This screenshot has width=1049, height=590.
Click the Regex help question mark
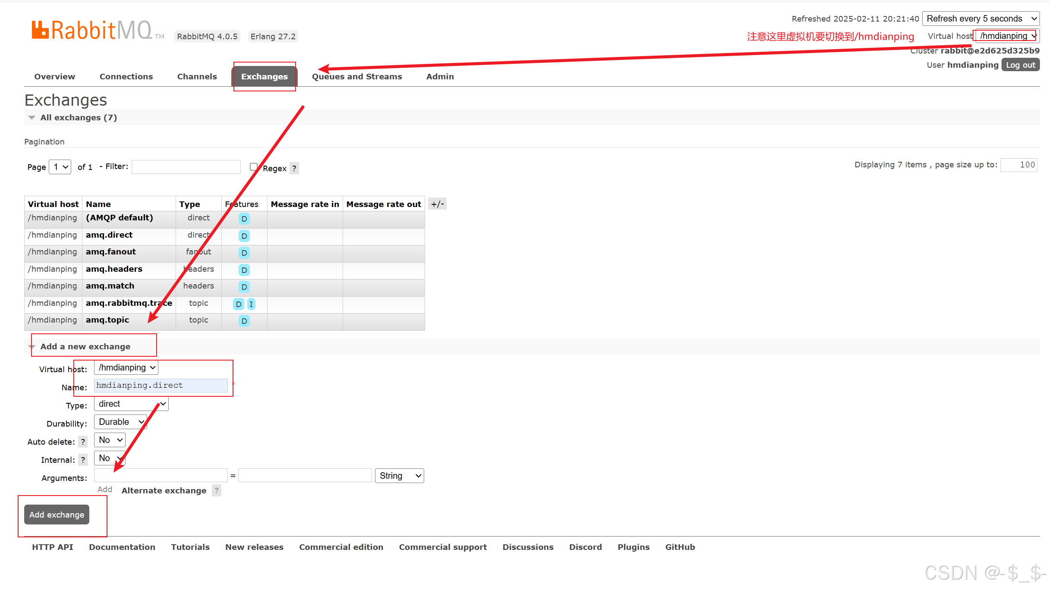point(294,168)
